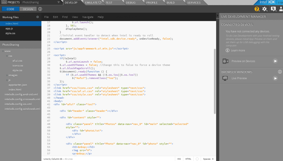Open settings from the top gear icon
Image resolution: width=283 pixels, height=161 pixels.
coord(264,9)
